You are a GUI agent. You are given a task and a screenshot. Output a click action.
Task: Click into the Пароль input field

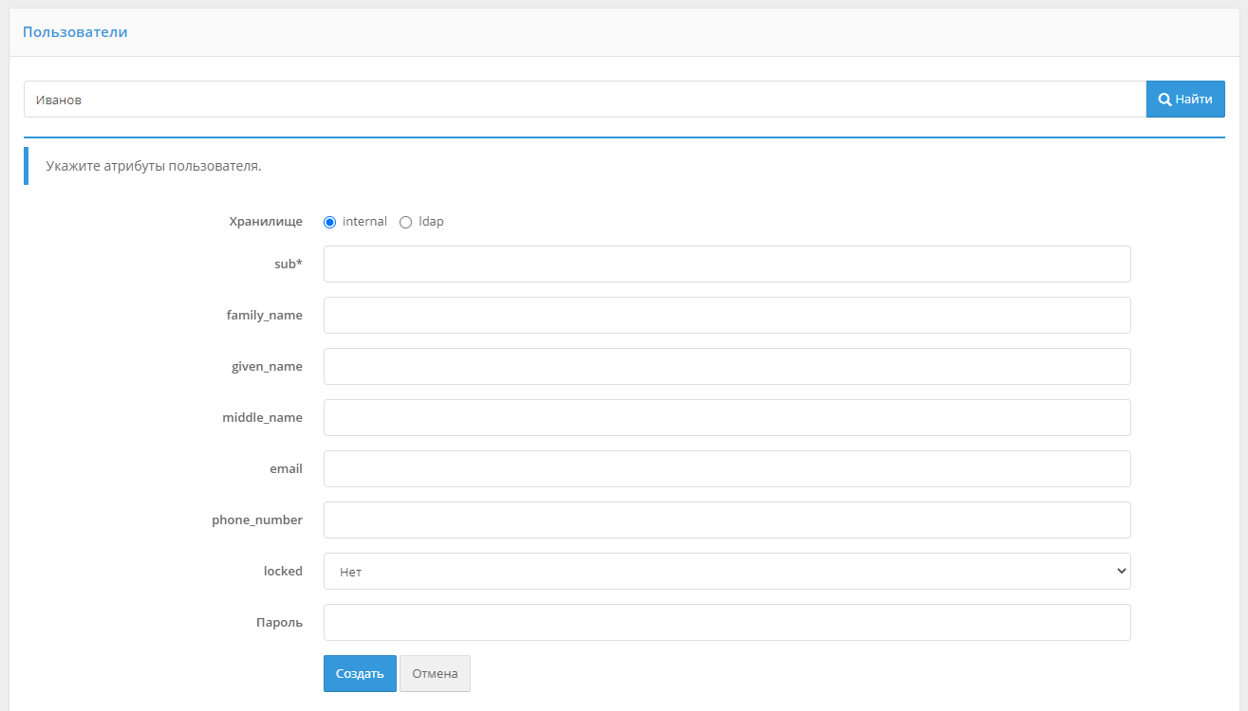pyautogui.click(x=726, y=623)
